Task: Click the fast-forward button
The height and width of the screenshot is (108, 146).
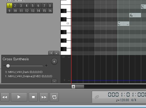Action: [44, 97]
